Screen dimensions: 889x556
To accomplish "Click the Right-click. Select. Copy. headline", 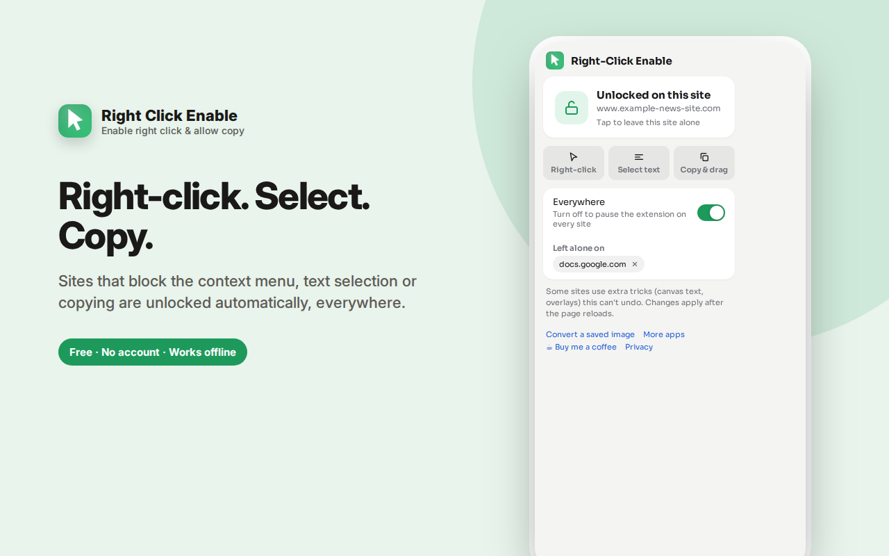I will click(x=214, y=216).
